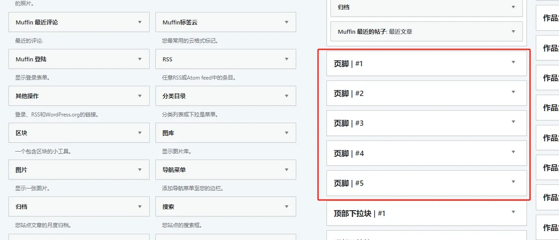Expand the 搜索 widget arrow
The width and height of the screenshot is (559, 240).
coord(287,207)
